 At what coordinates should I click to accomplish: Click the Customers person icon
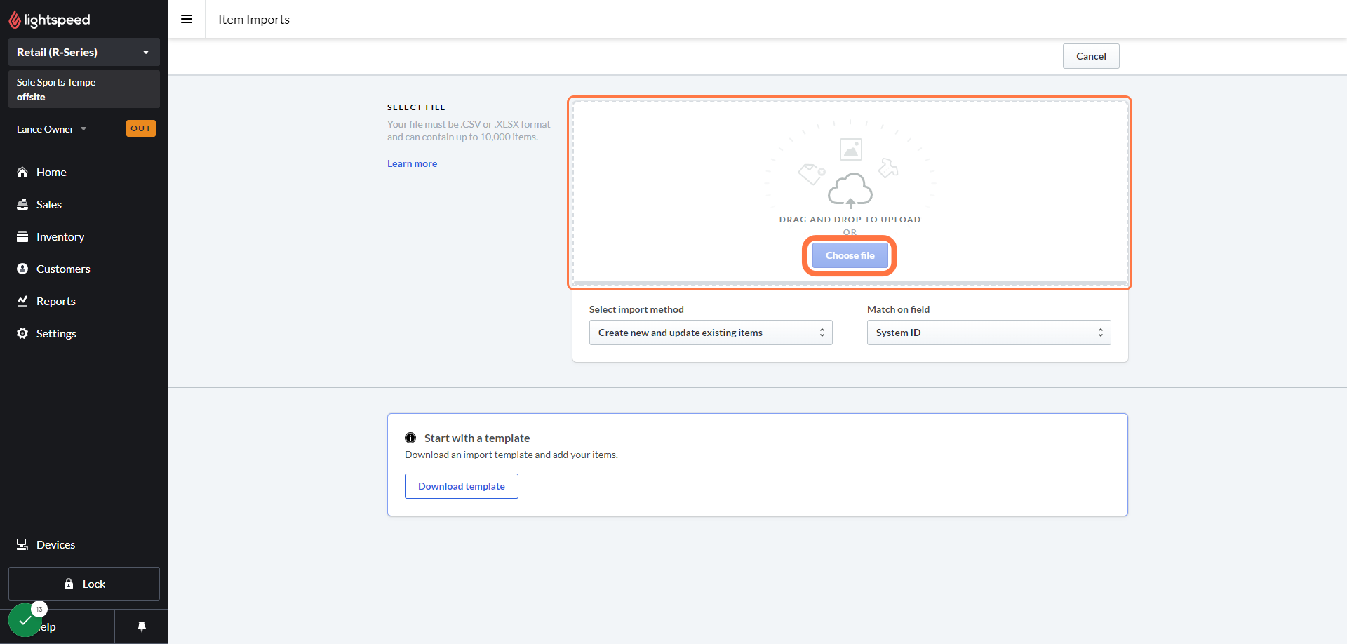(22, 269)
